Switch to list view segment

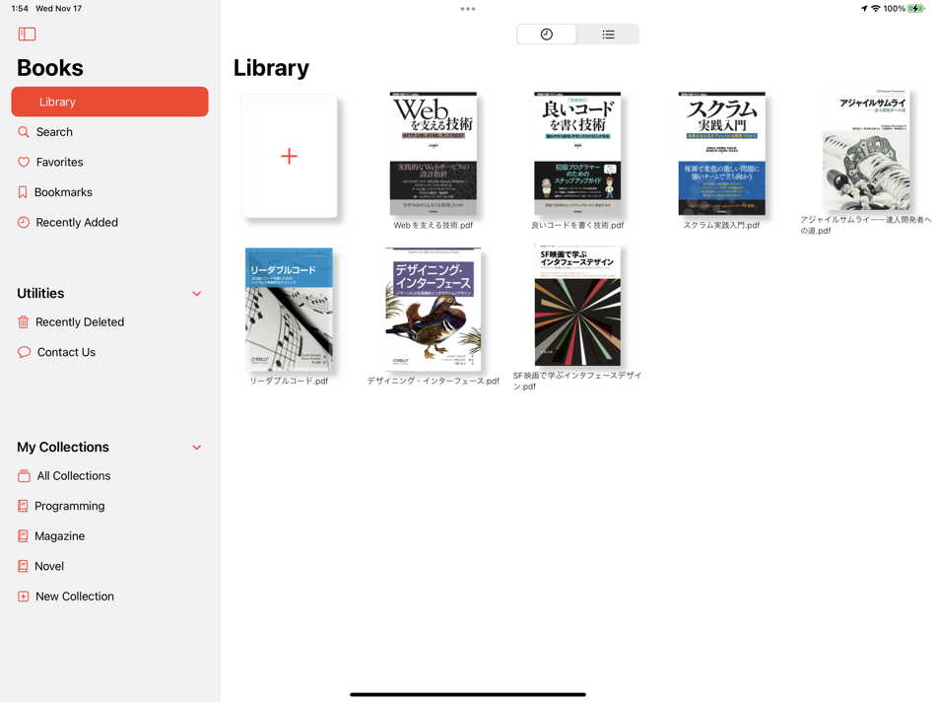(x=608, y=35)
